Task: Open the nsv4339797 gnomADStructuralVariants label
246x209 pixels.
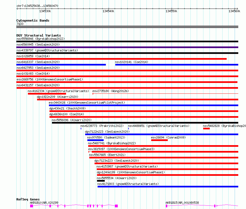Action: pyautogui.click(x=47, y=50)
